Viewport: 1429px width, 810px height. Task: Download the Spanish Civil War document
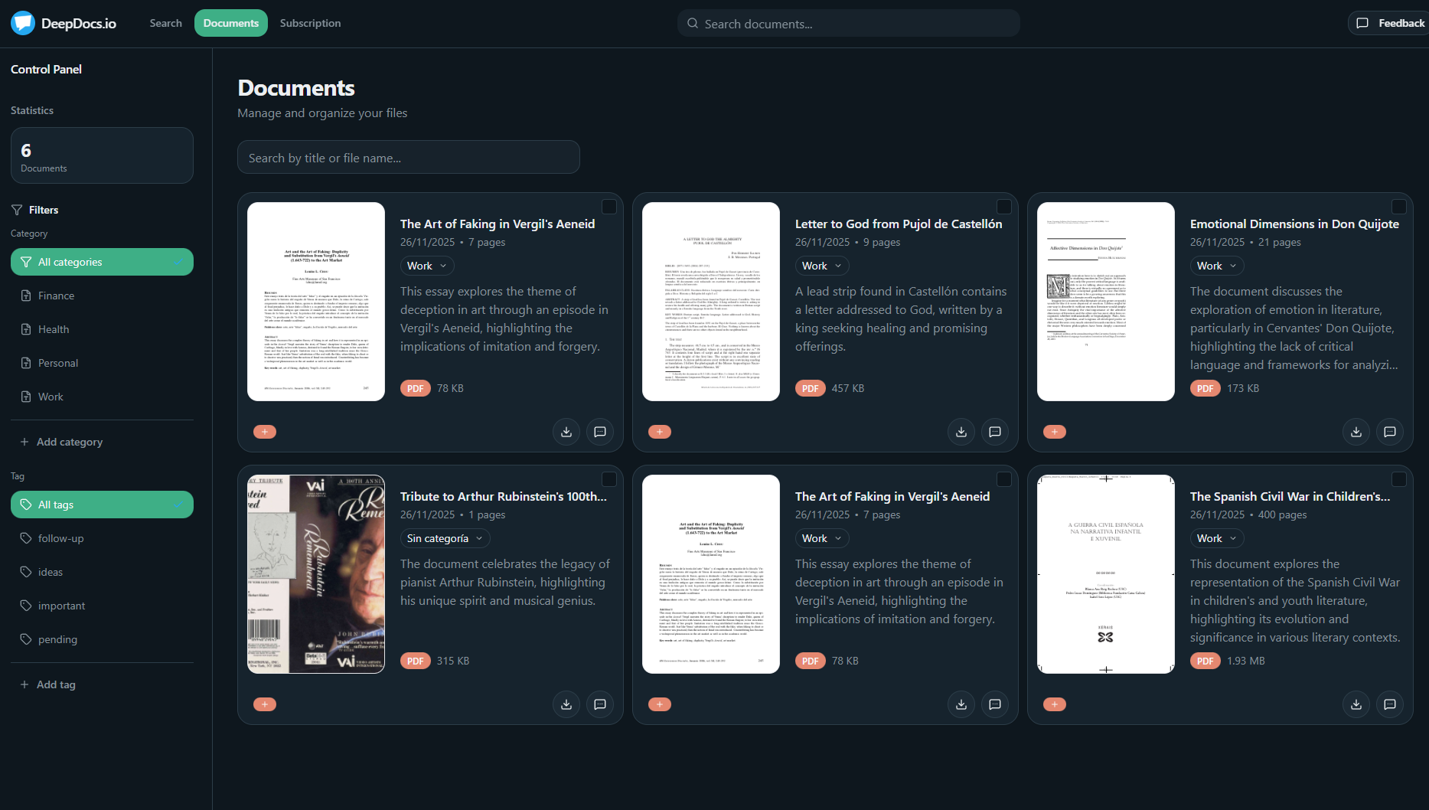[x=1356, y=704]
